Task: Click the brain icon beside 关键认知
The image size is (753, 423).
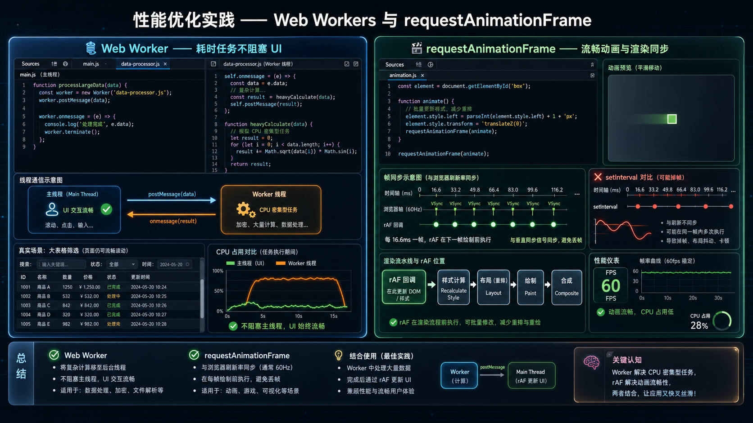Action: tap(592, 362)
